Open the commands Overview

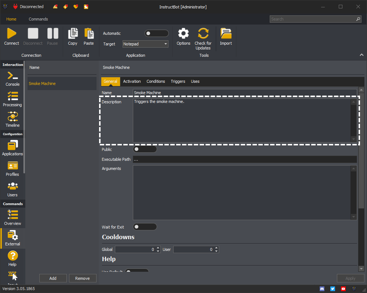[x=12, y=218]
